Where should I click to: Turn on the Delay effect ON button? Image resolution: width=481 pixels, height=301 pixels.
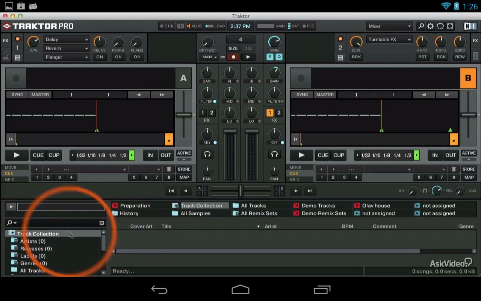[99, 57]
